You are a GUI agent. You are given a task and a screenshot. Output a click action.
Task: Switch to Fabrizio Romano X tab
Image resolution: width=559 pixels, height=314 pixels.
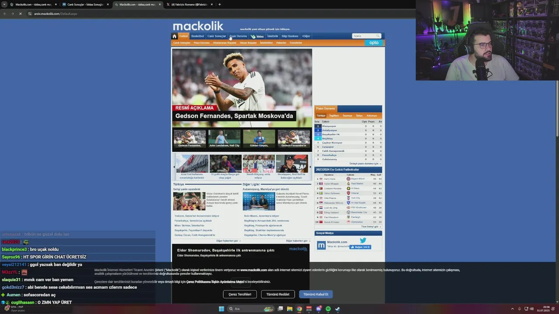190,4
